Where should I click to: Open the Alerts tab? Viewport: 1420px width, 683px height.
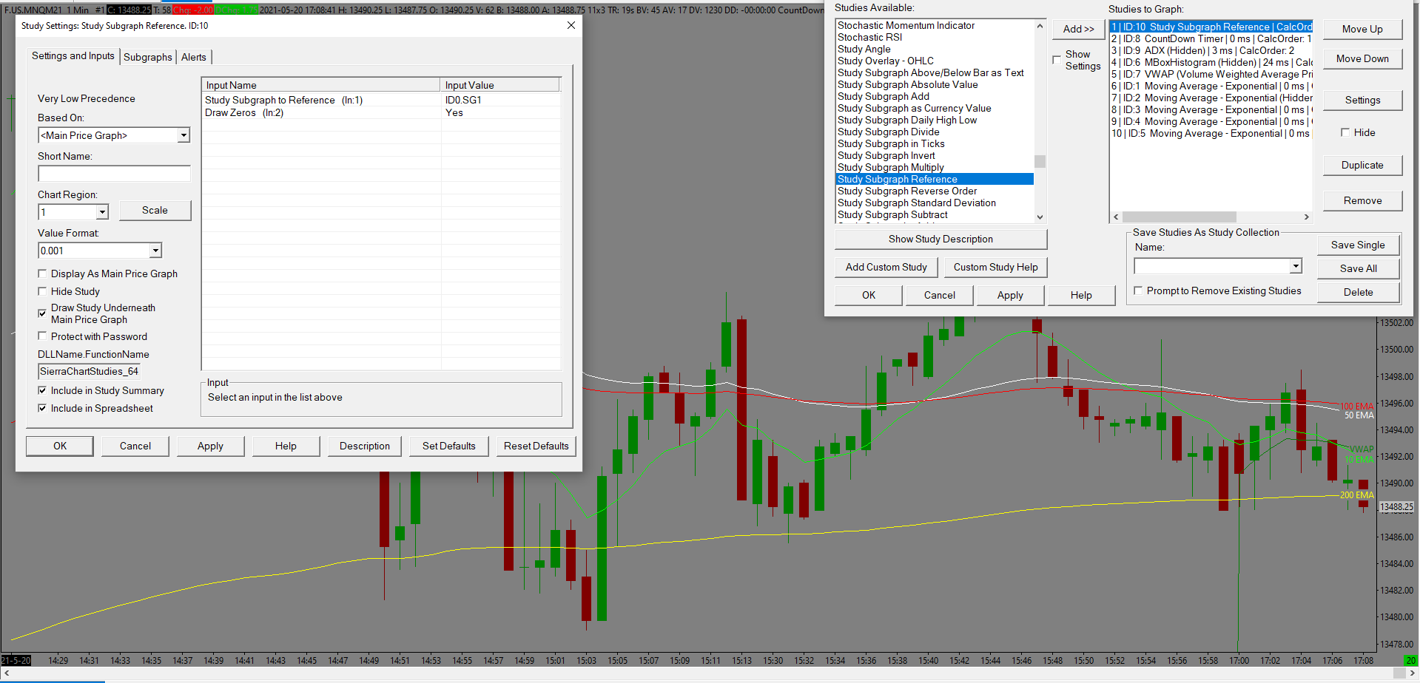[x=194, y=57]
